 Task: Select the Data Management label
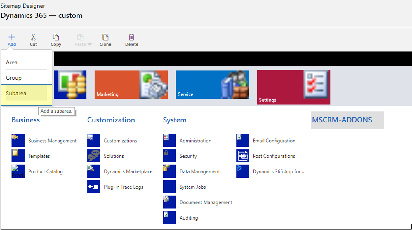pyautogui.click(x=200, y=171)
